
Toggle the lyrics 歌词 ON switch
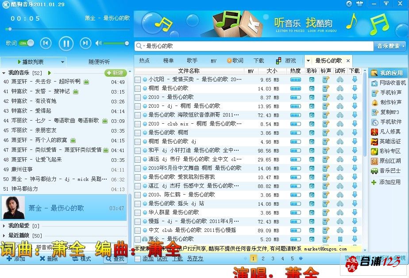(x=27, y=43)
